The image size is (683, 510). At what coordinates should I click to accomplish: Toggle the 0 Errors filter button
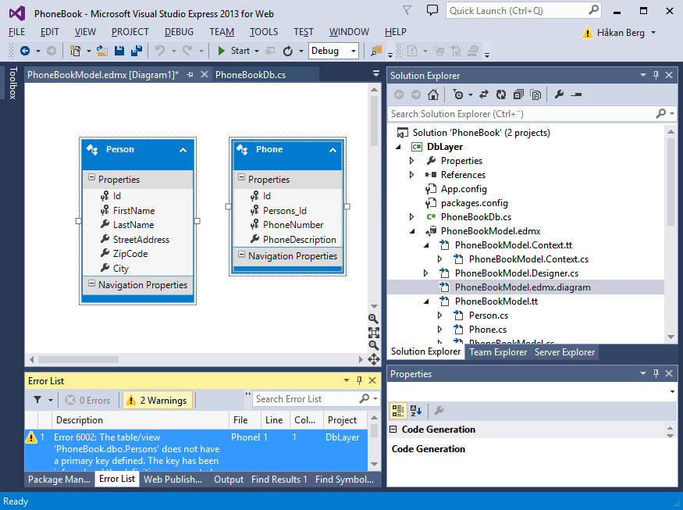[x=87, y=400]
